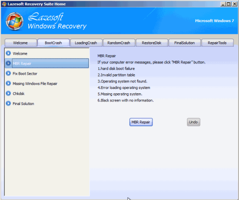
Task: Go to the RestoreDisk tab
Action: click(152, 43)
